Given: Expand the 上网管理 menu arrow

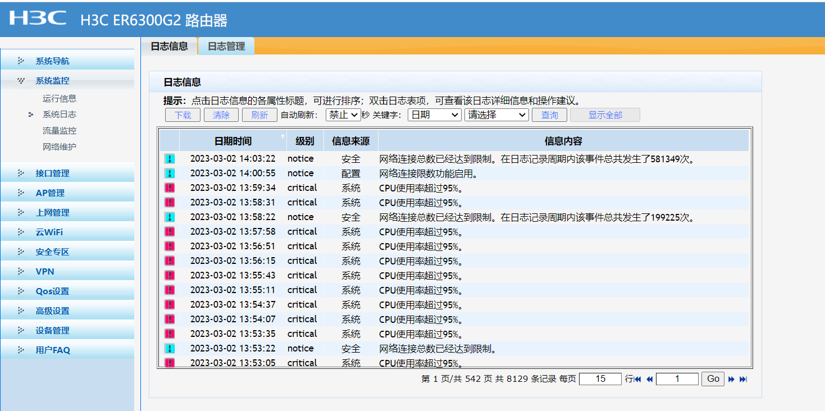Looking at the screenshot, I should tap(21, 212).
